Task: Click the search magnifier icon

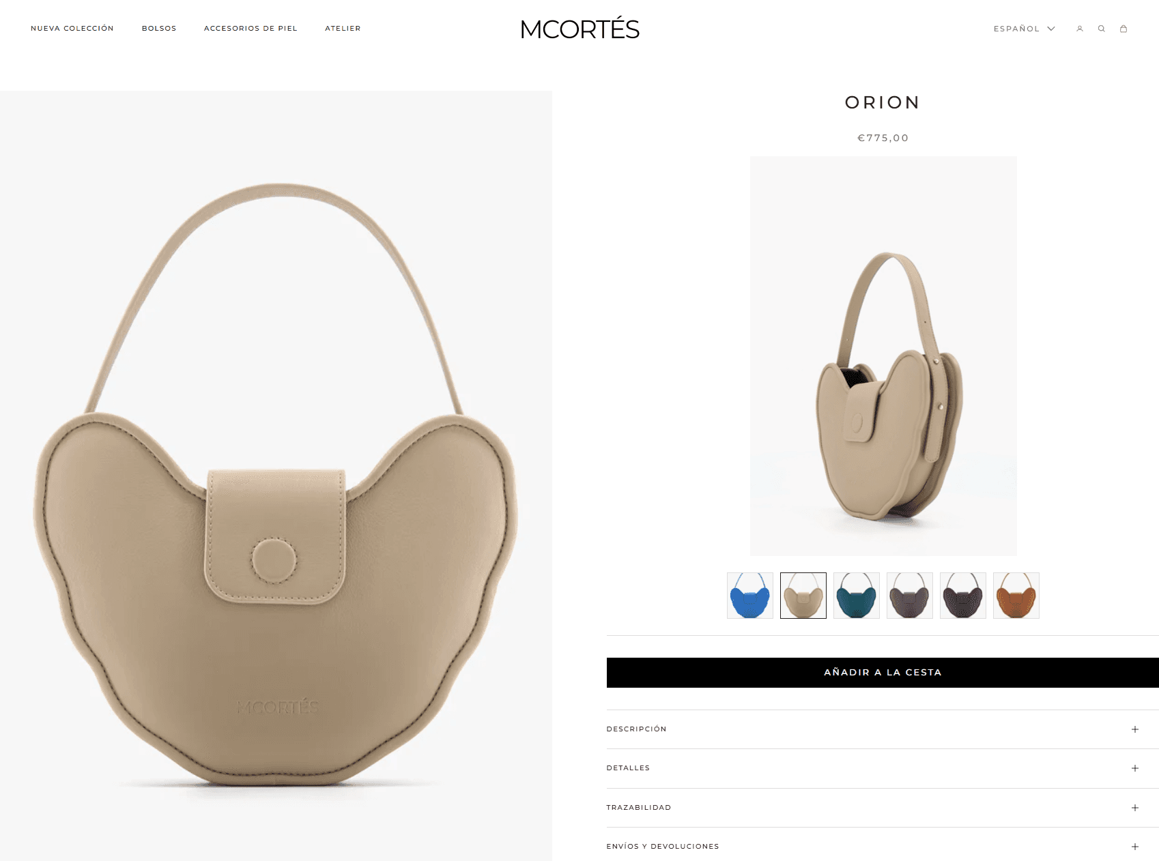Action: [x=1101, y=29]
